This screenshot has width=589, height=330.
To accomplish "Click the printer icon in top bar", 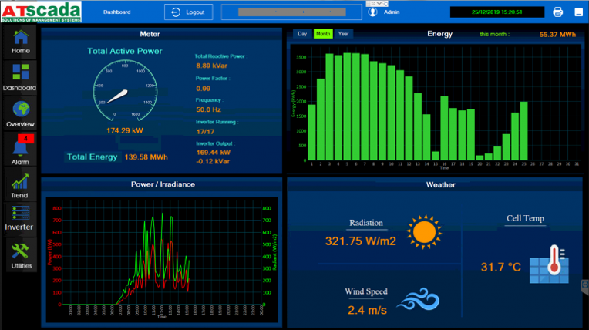I will 558,12.
